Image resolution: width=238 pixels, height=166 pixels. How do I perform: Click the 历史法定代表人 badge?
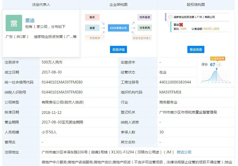[142, 38]
